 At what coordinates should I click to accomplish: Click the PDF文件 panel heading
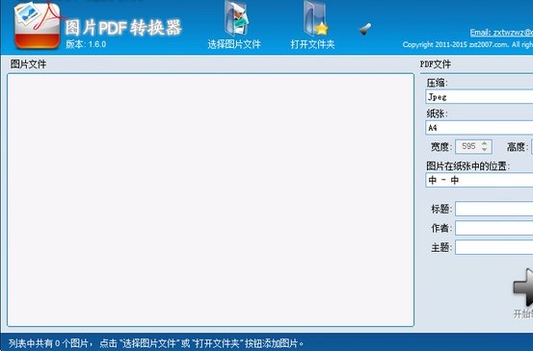[x=436, y=64]
